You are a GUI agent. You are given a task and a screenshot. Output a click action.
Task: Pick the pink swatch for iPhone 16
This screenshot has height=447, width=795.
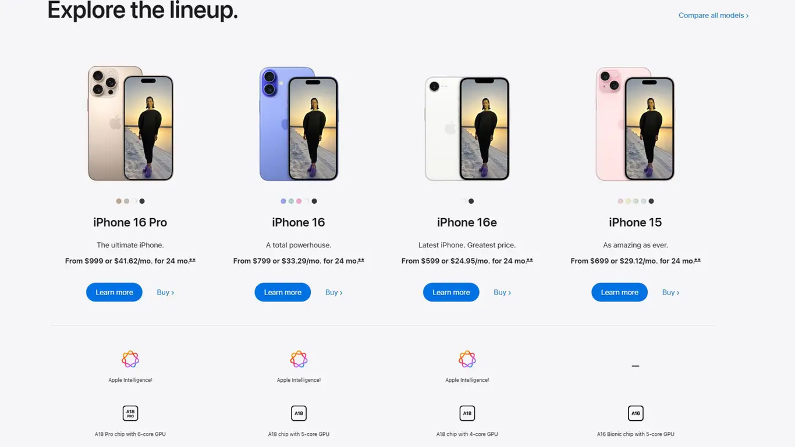pyautogui.click(x=299, y=201)
